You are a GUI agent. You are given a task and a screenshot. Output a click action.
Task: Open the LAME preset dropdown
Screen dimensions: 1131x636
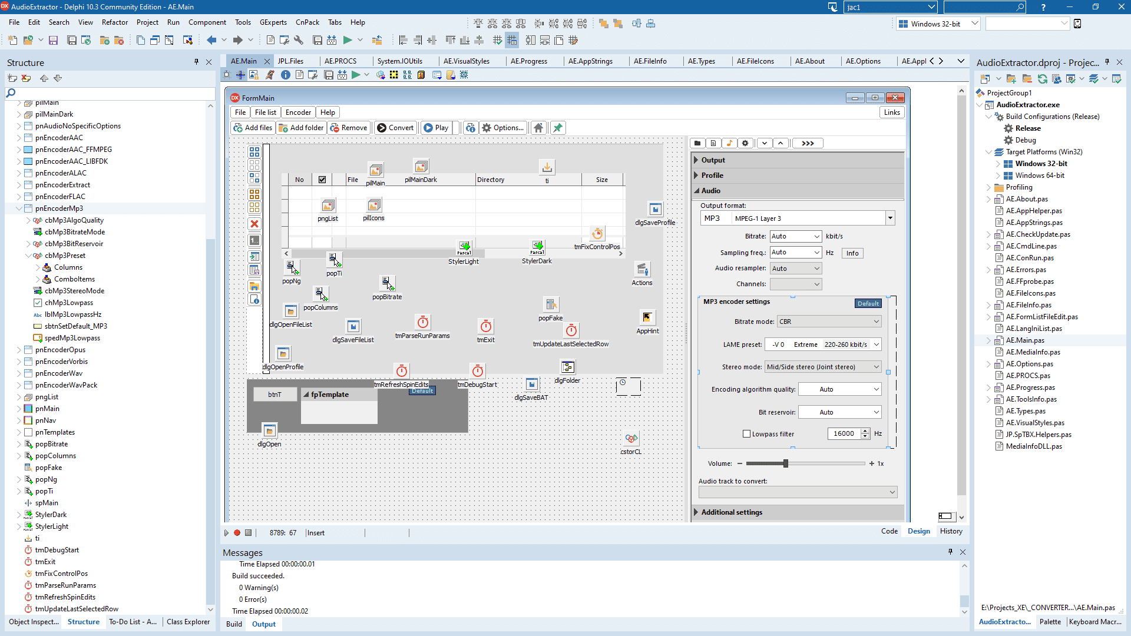point(877,344)
